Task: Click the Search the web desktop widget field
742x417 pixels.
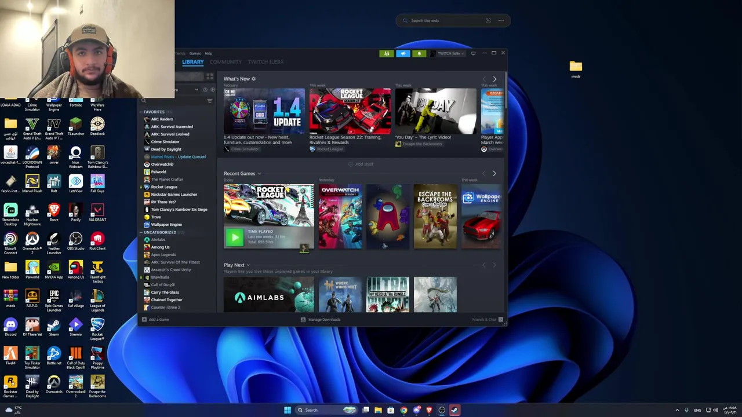Action: 453,21
